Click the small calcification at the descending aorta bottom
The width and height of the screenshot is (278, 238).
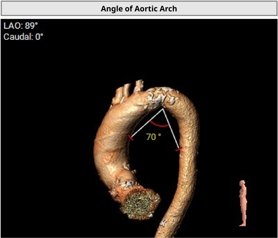tap(163, 223)
